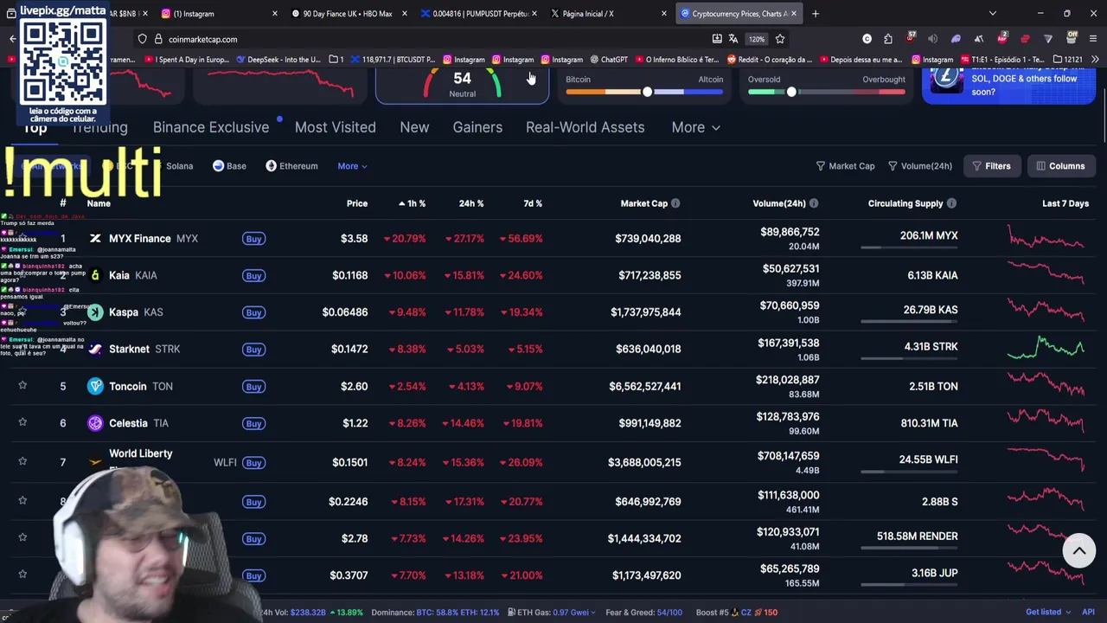
Task: Click the install app icon in address bar
Action: (717, 39)
